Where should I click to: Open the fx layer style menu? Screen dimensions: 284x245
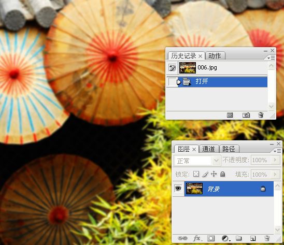coord(197,238)
